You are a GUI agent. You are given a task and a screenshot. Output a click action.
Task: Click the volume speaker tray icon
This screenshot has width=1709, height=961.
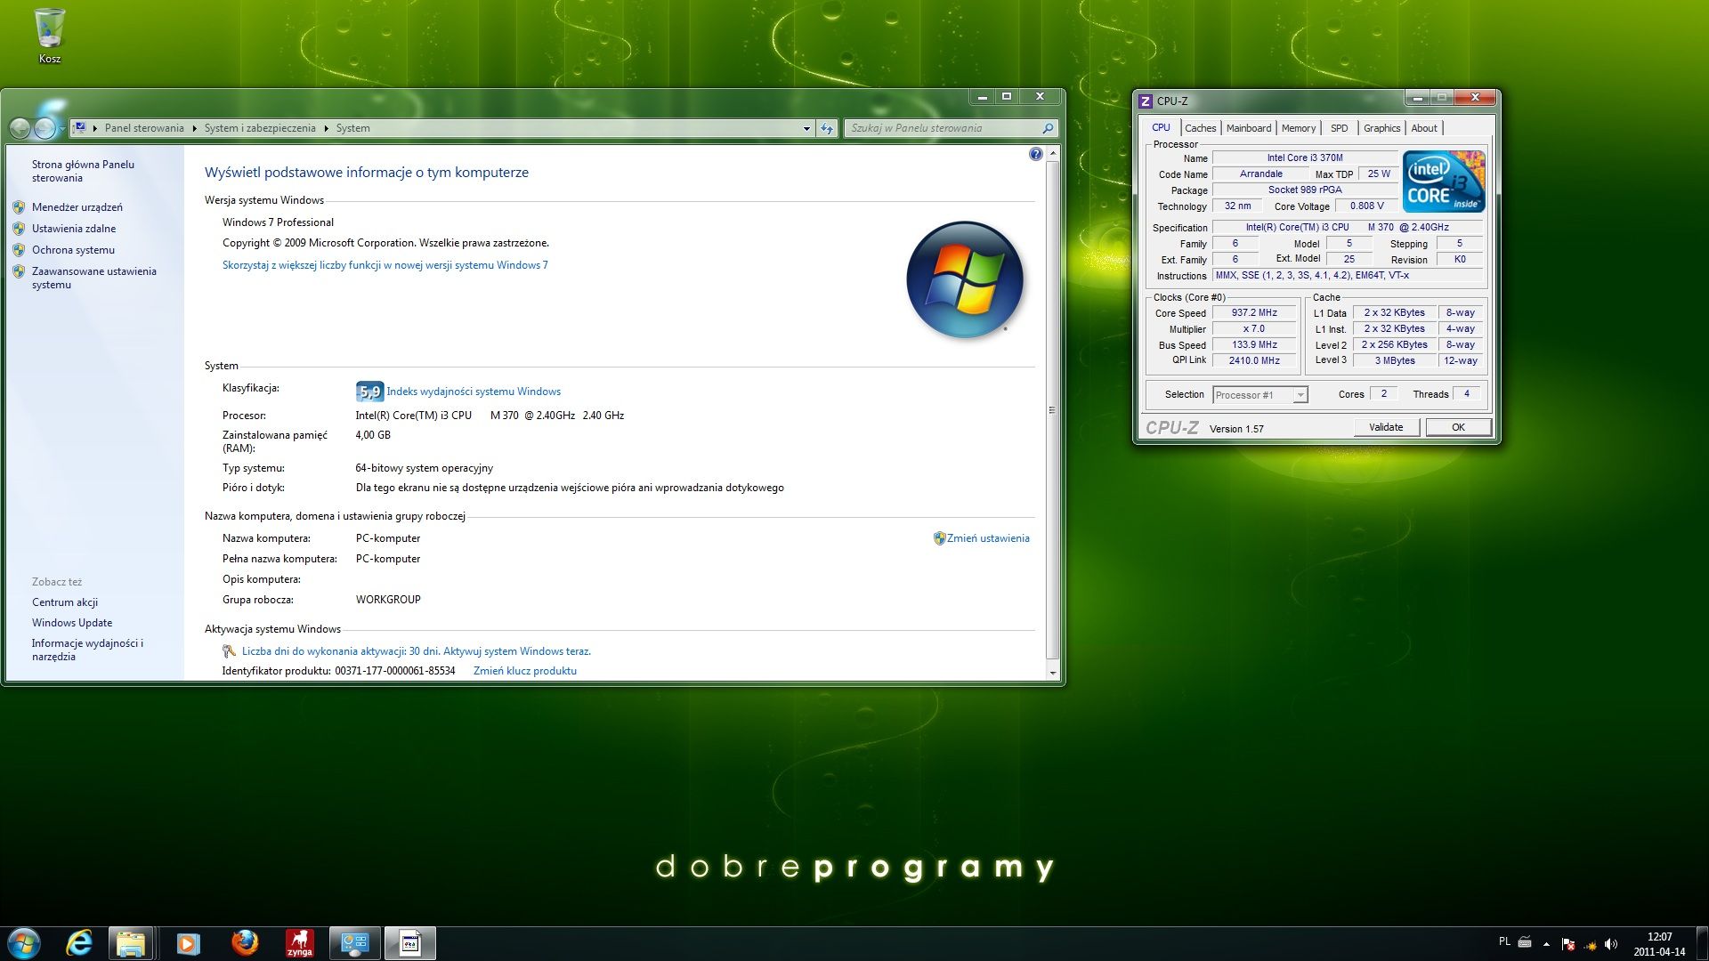tap(1611, 944)
